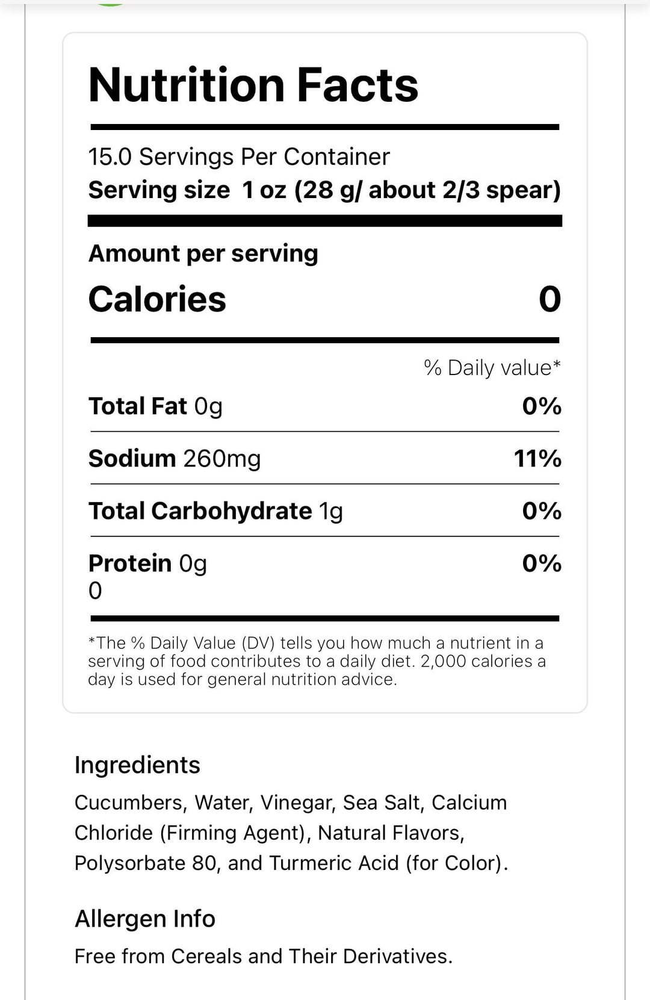The height and width of the screenshot is (1000, 650).
Task: Click the 15.0 Servings Per Container text
Action: point(239,157)
